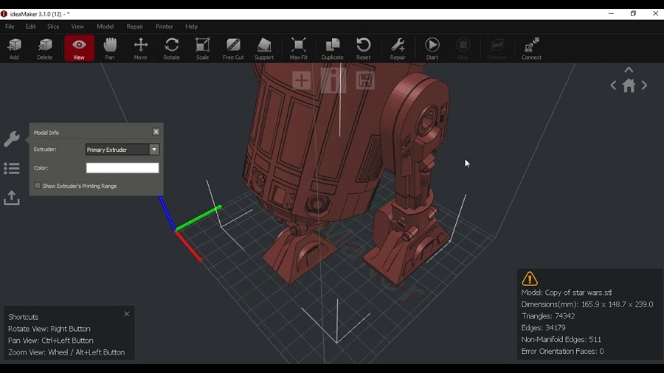
Task: Click the Delete model toolbar icon
Action: pyautogui.click(x=44, y=49)
